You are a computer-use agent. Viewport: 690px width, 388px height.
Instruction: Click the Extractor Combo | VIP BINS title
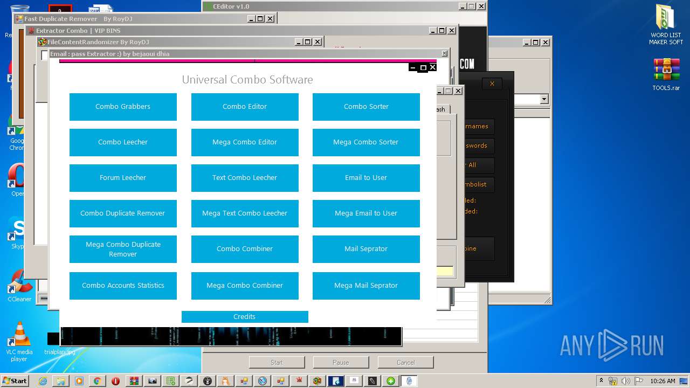78,31
